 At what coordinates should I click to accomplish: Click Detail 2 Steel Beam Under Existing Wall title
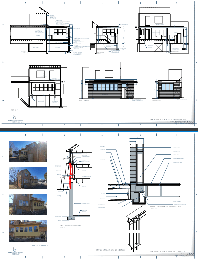[x=166, y=207]
